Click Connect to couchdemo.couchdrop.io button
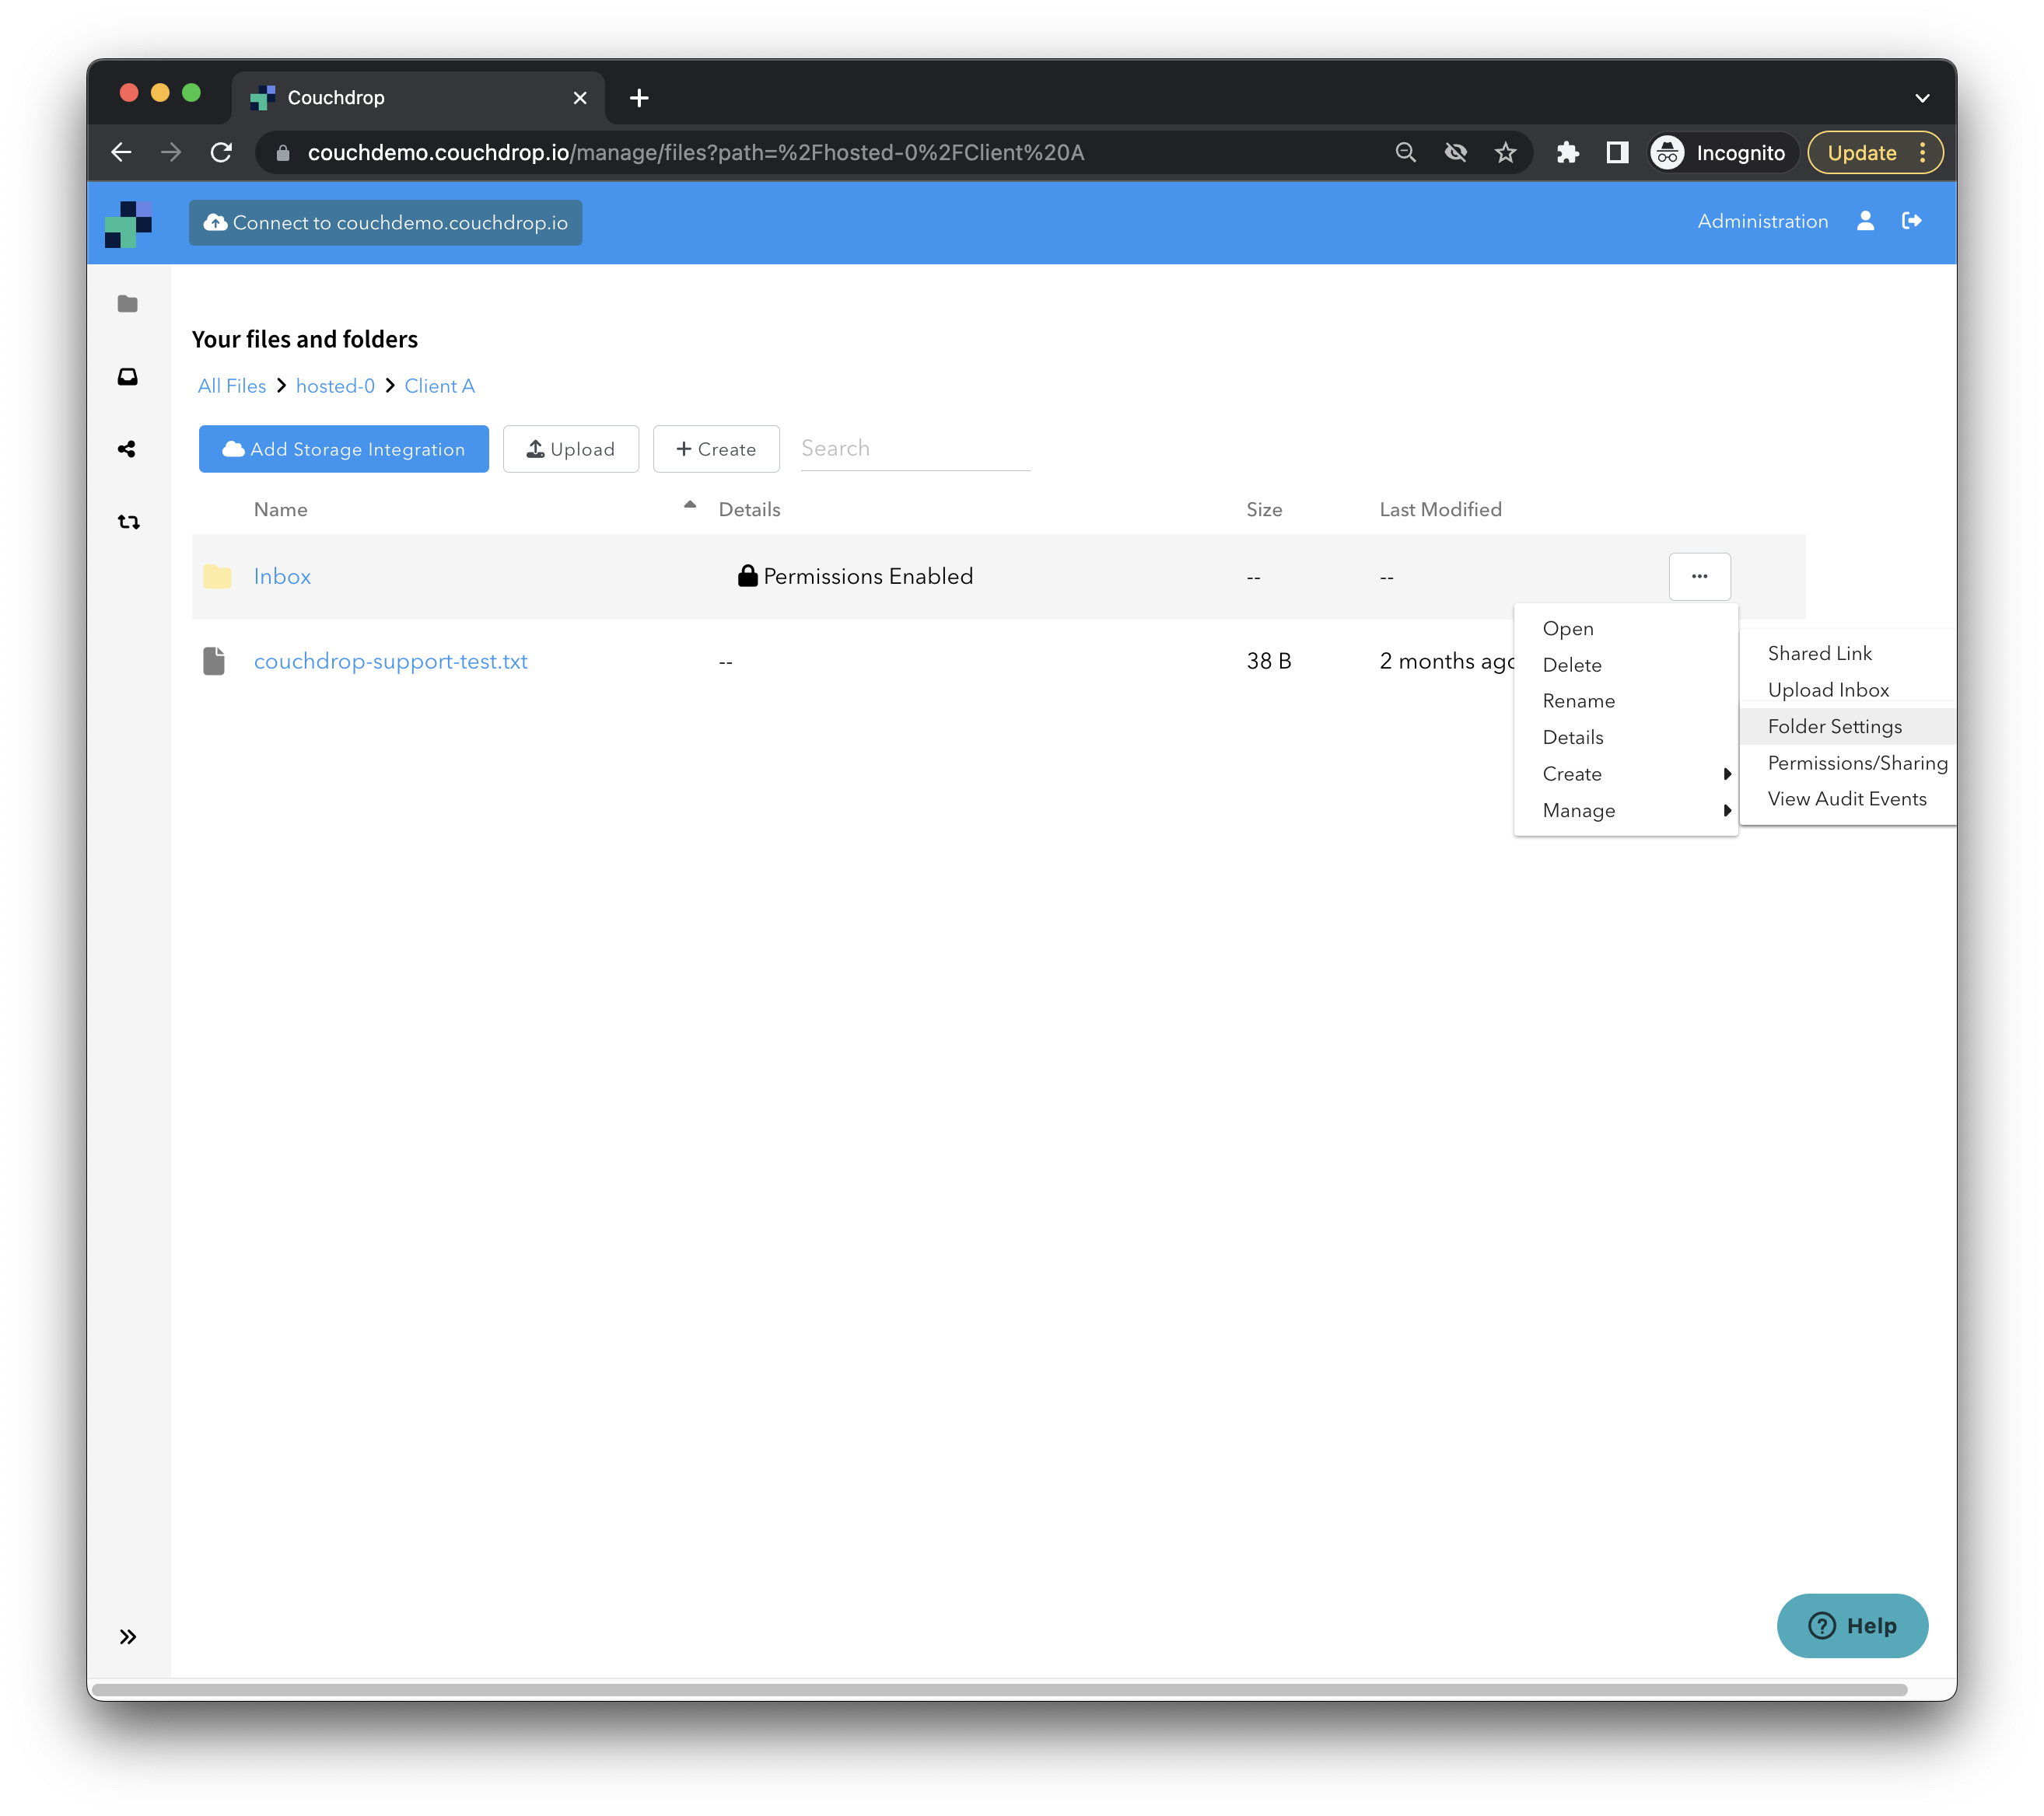This screenshot has height=1816, width=2044. coord(385,222)
